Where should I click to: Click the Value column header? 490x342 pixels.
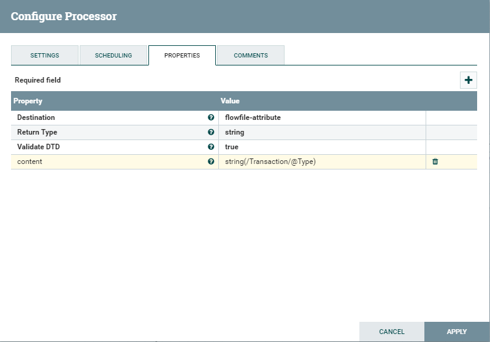[x=230, y=101]
